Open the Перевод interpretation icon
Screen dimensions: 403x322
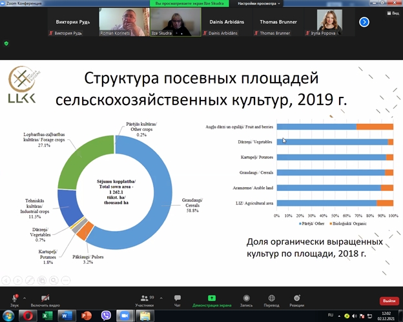tap(272, 298)
